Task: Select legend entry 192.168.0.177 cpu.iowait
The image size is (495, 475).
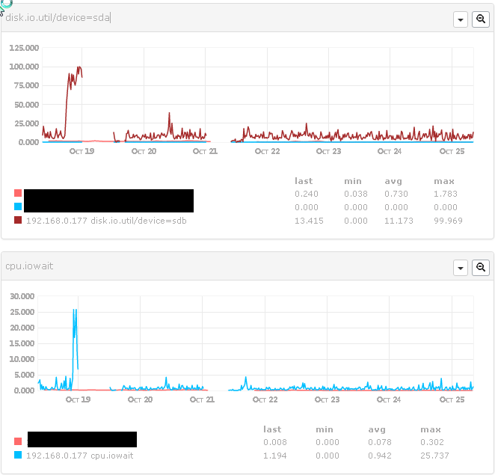Action: click(x=79, y=456)
